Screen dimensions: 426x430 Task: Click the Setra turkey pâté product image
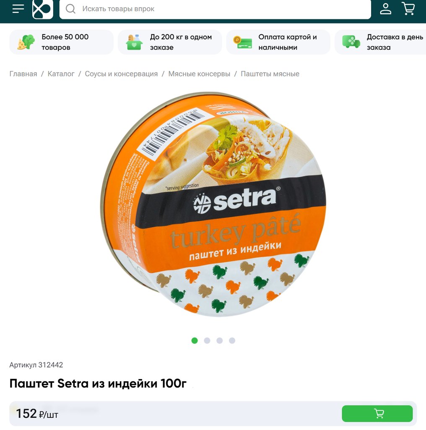coord(213,205)
